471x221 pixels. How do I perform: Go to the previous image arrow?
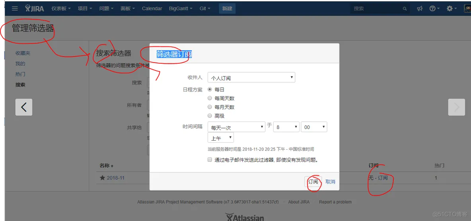pos(24,107)
